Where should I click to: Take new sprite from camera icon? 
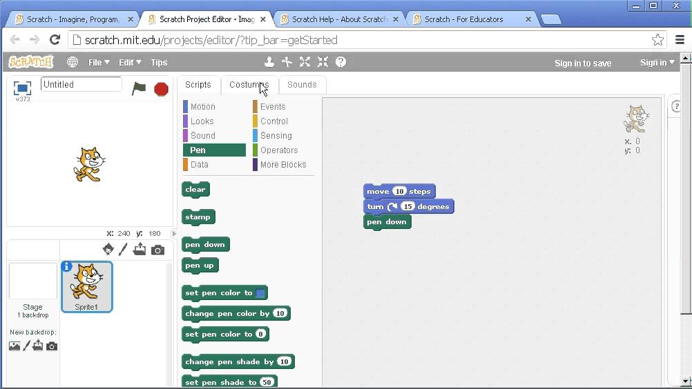pyautogui.click(x=157, y=250)
